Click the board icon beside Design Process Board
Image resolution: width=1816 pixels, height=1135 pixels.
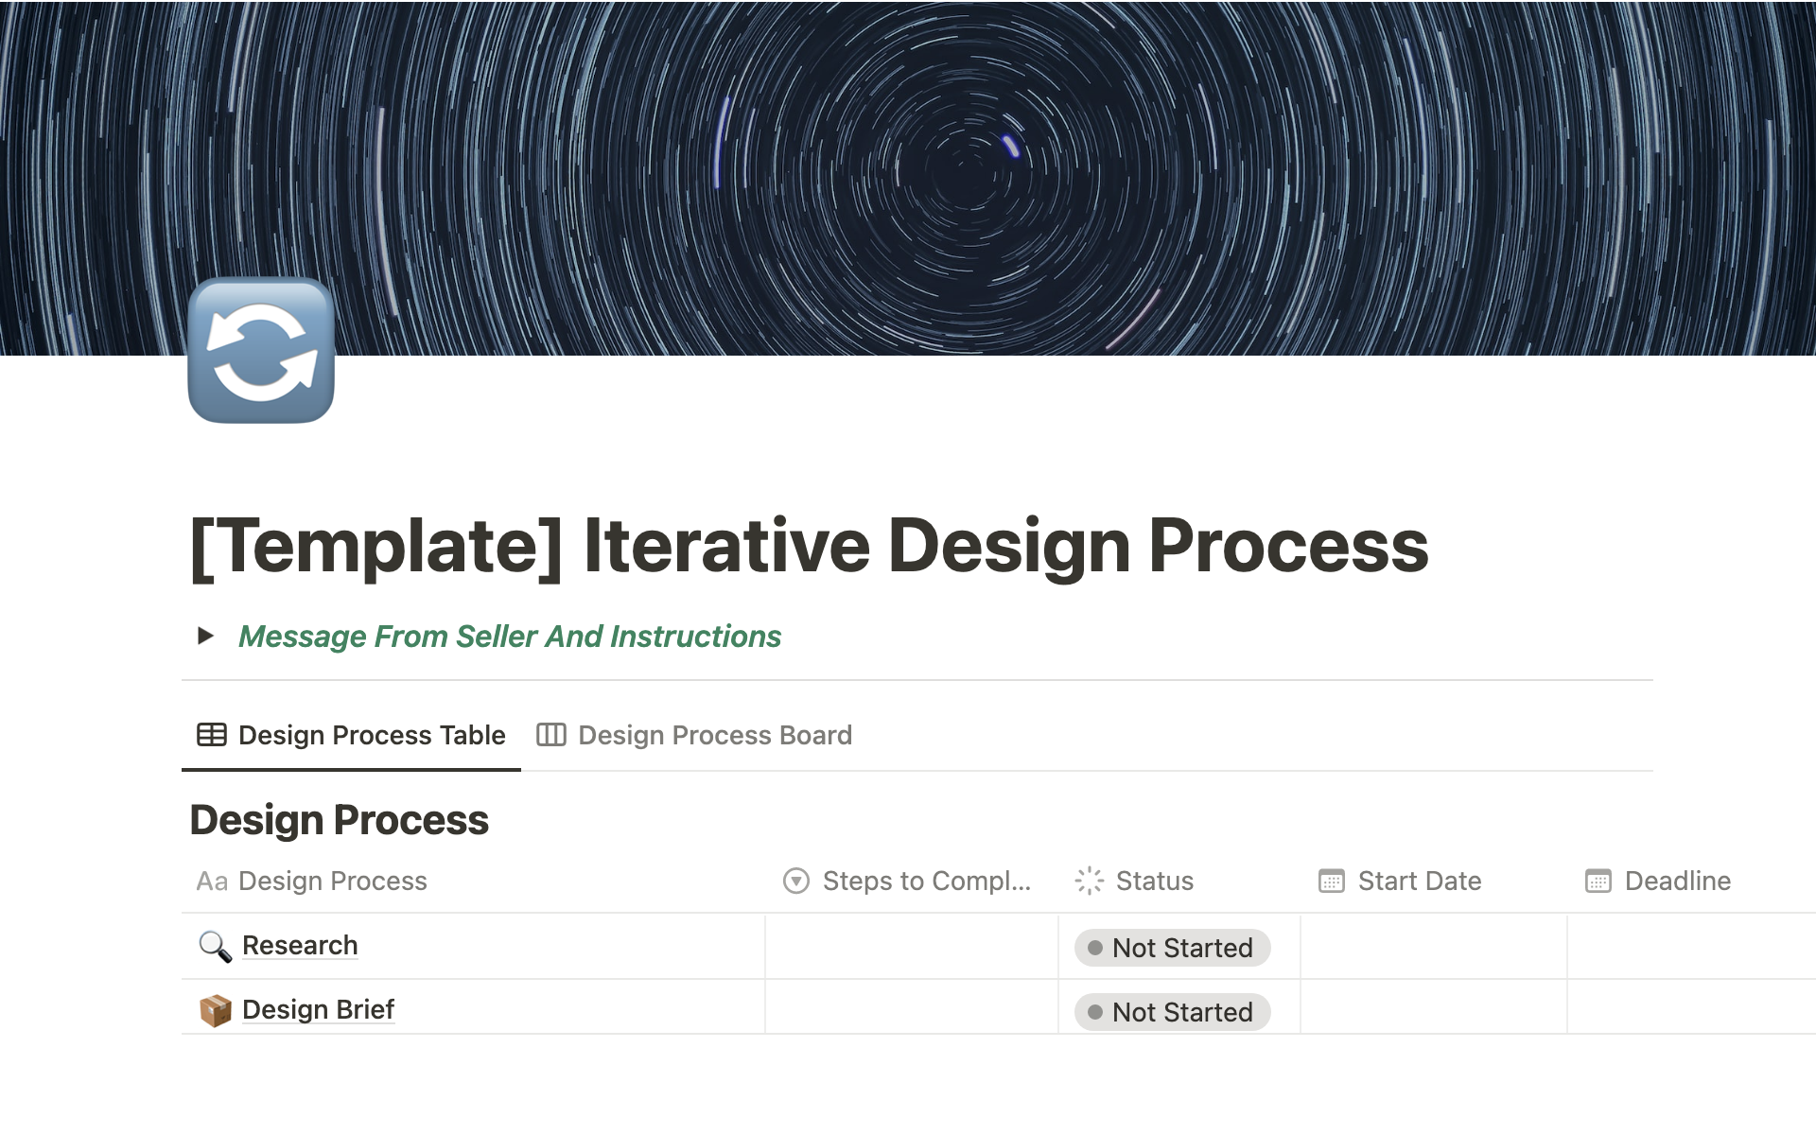551,735
